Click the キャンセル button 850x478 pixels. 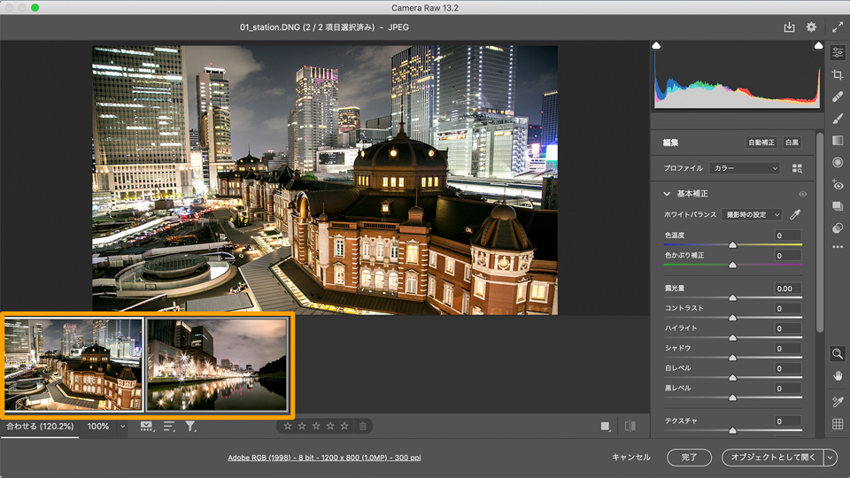click(631, 458)
